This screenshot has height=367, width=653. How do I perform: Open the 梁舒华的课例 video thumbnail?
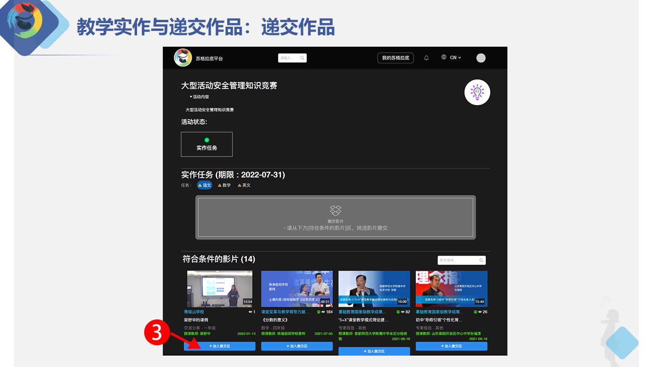[x=219, y=289]
